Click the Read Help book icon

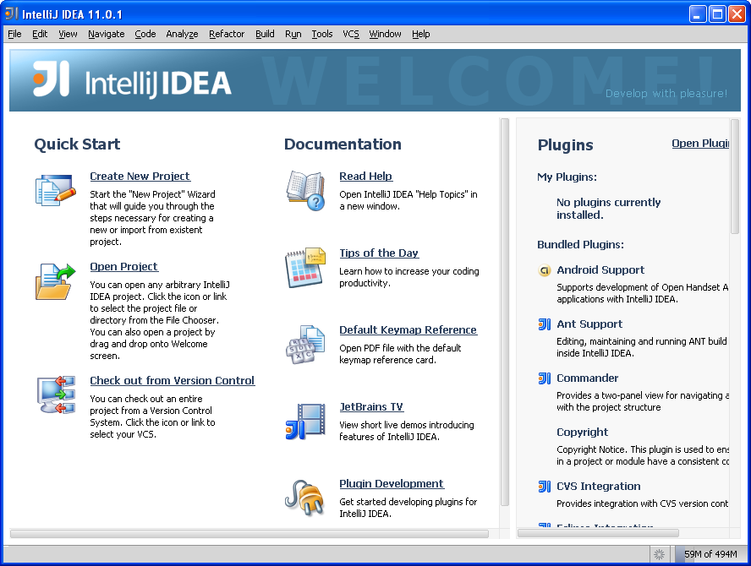tap(305, 190)
